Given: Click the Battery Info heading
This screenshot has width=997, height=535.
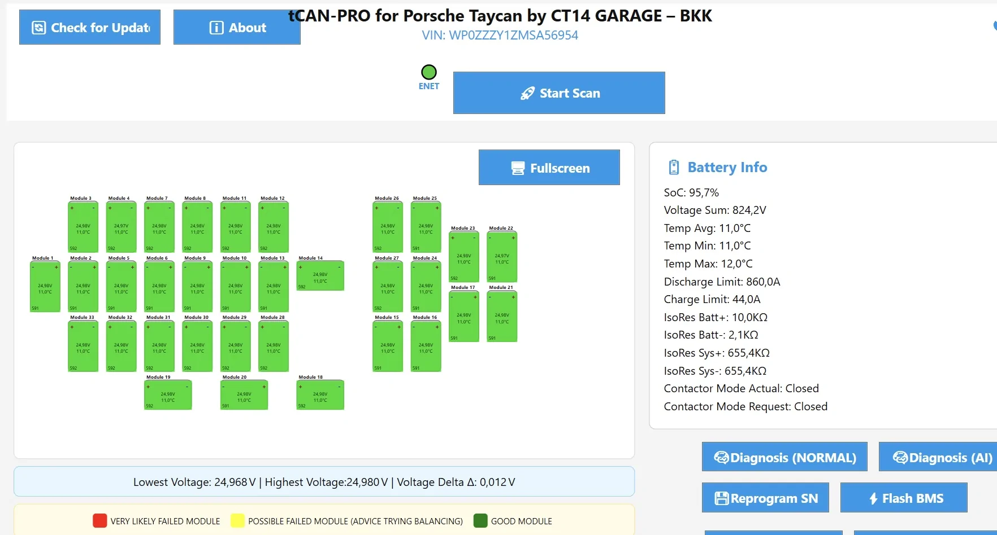Looking at the screenshot, I should pos(727,167).
